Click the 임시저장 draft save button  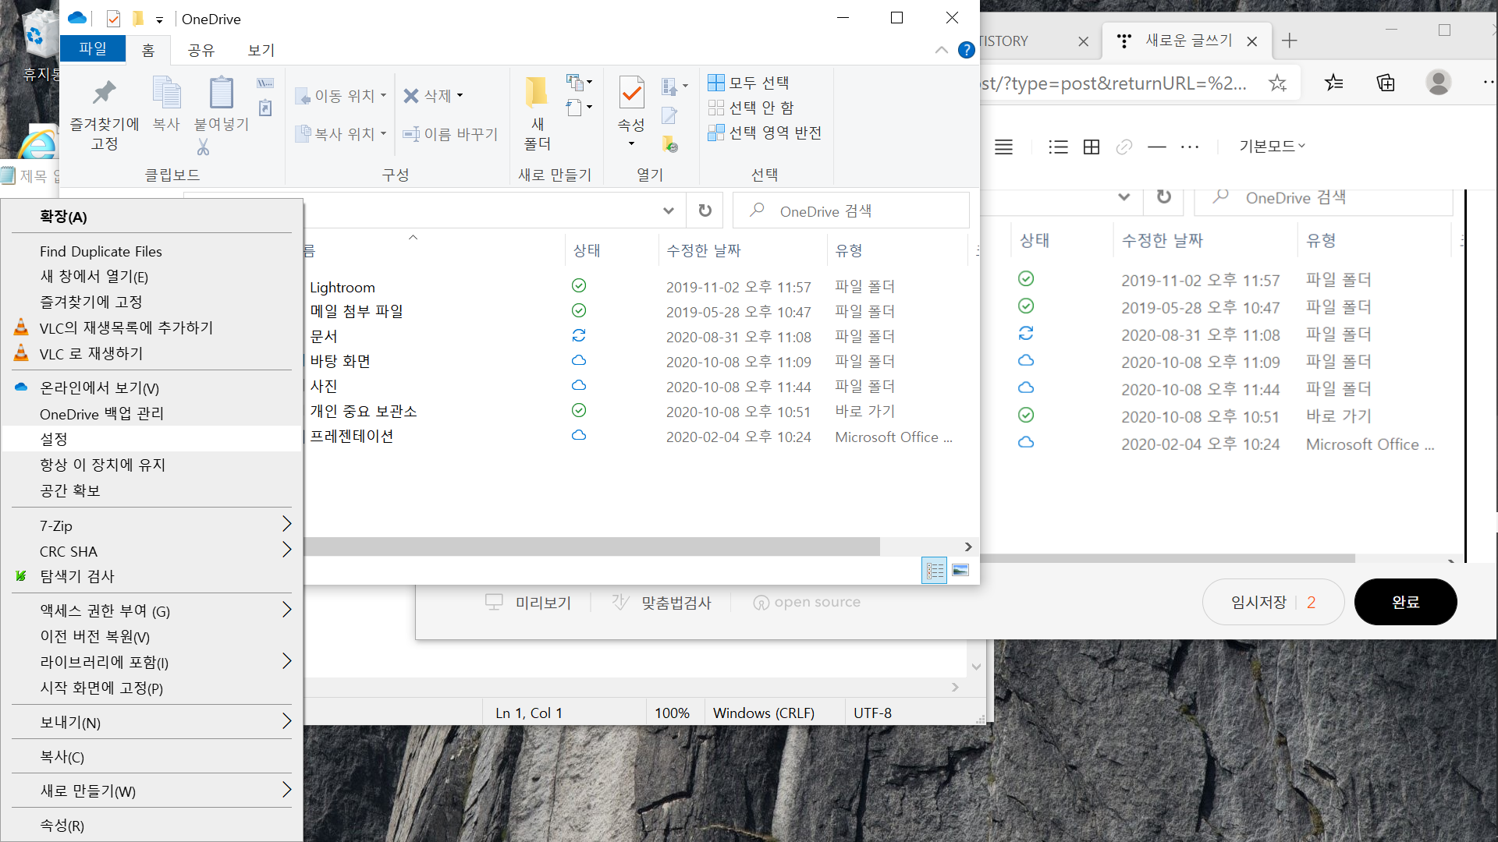[1258, 602]
